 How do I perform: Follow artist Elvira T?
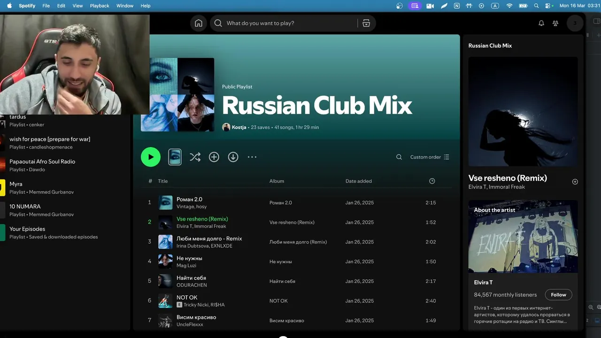point(558,295)
